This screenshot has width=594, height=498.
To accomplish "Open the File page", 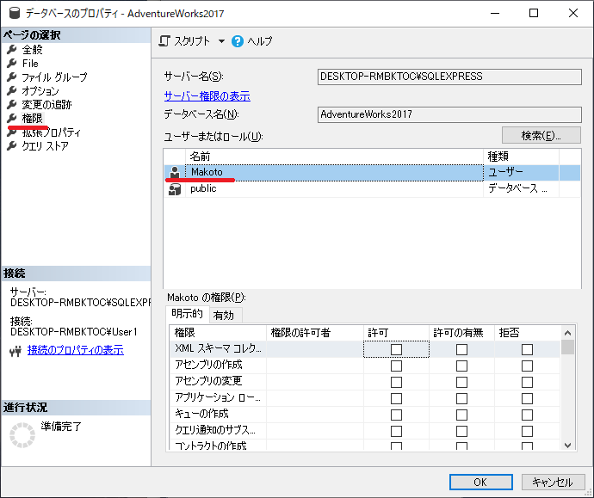I will pyautogui.click(x=30, y=63).
